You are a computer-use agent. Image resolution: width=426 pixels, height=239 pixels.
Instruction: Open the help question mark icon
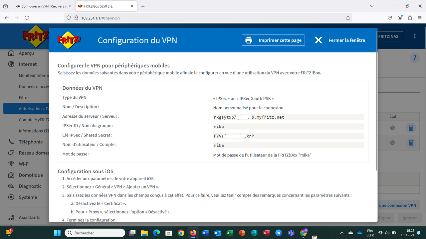pos(414,58)
